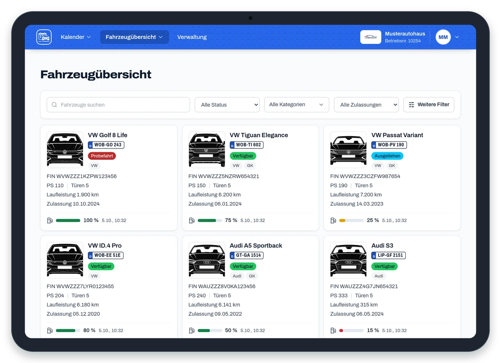The image size is (501, 363).
Task: Click license plate GT-GA 1514
Action: pos(247,255)
